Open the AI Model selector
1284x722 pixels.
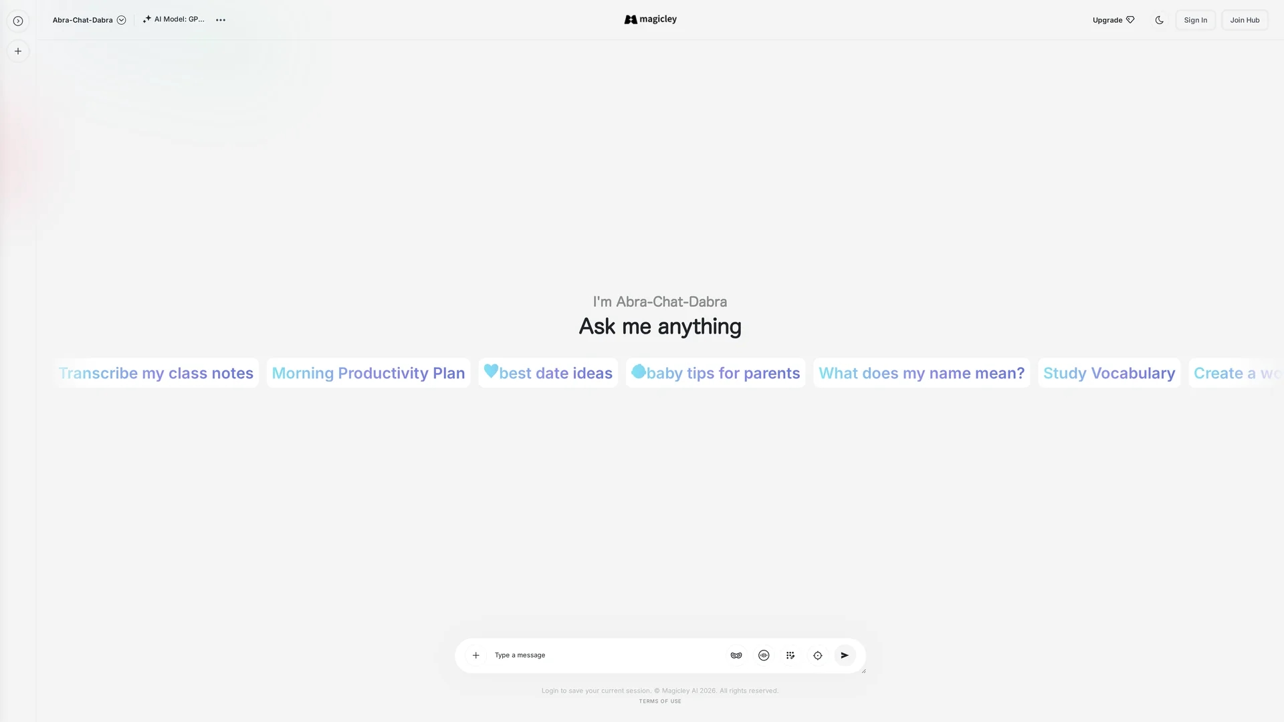(174, 19)
